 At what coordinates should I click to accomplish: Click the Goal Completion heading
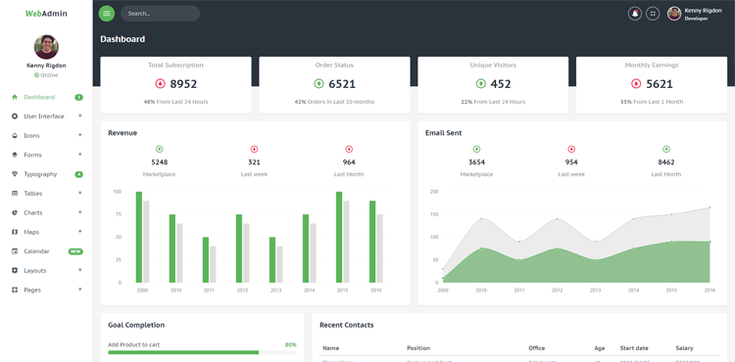(136, 325)
